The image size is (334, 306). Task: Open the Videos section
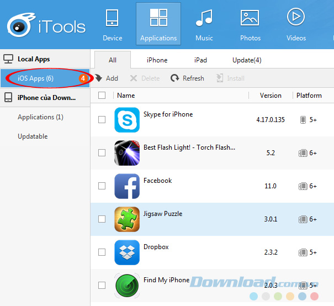[x=296, y=25]
